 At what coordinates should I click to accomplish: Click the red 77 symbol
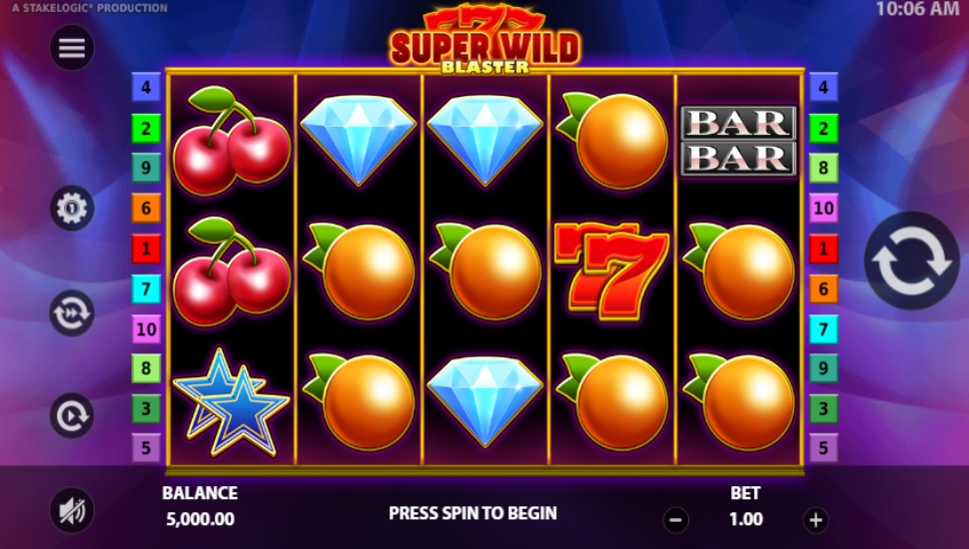[x=611, y=272]
